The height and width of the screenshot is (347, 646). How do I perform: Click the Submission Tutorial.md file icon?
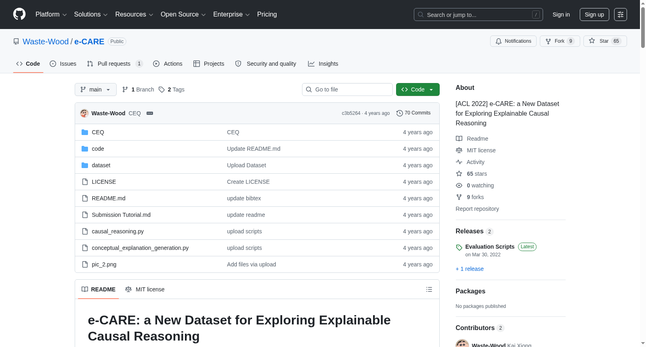85,215
